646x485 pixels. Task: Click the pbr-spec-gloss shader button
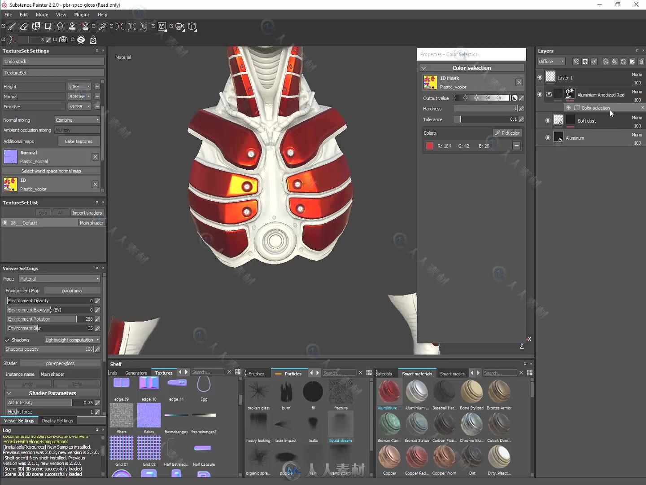[x=60, y=363]
